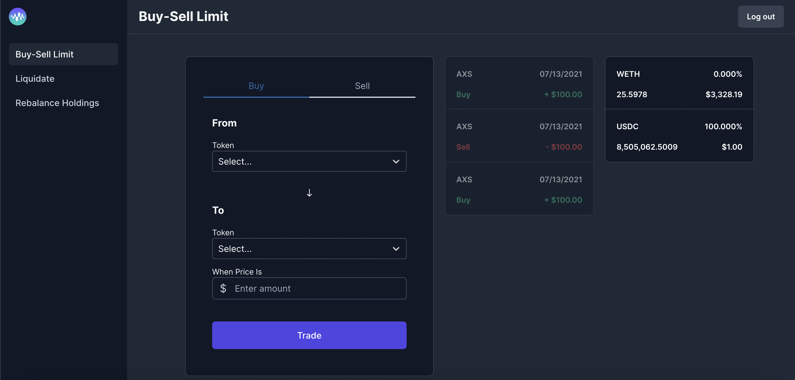
Task: Select the last AXS Buy transaction
Action: pyautogui.click(x=519, y=189)
